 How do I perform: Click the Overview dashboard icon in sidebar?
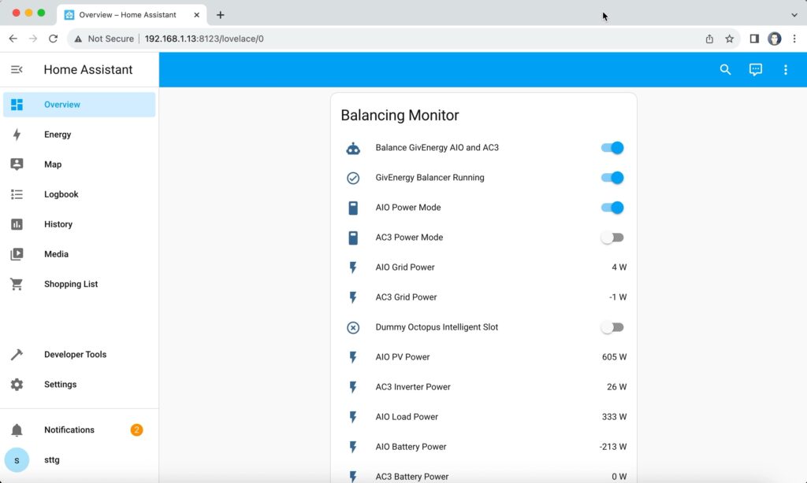[x=17, y=105]
